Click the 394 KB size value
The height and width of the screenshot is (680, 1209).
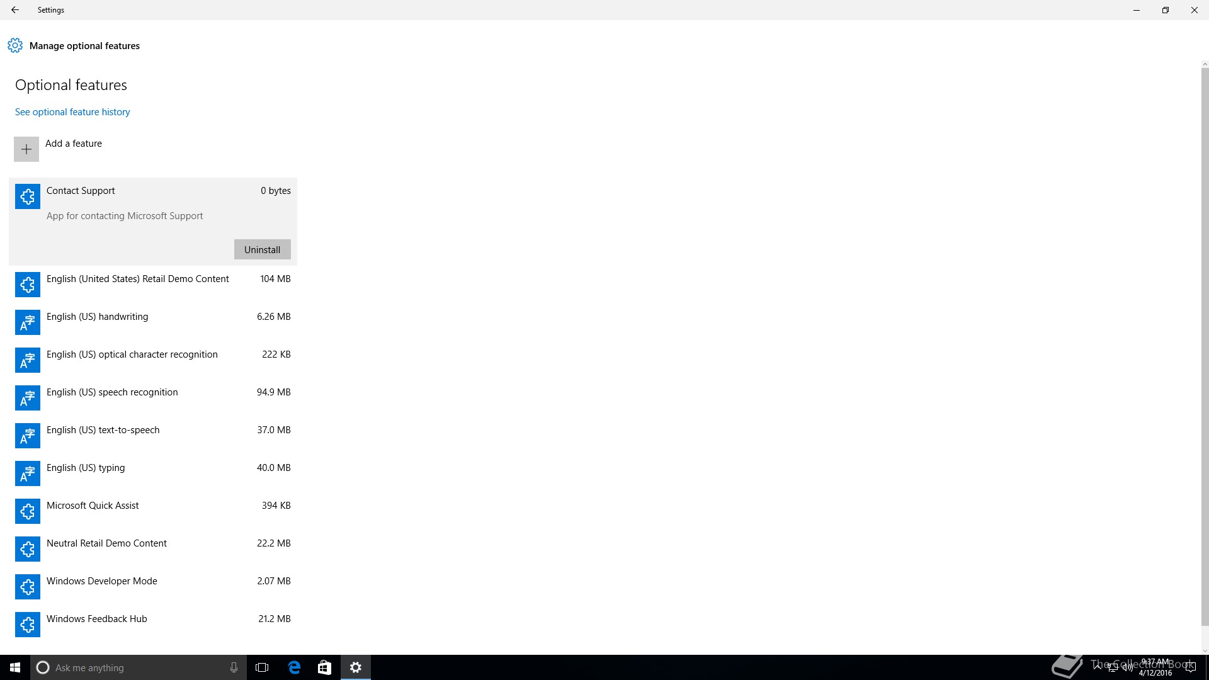[276, 506]
